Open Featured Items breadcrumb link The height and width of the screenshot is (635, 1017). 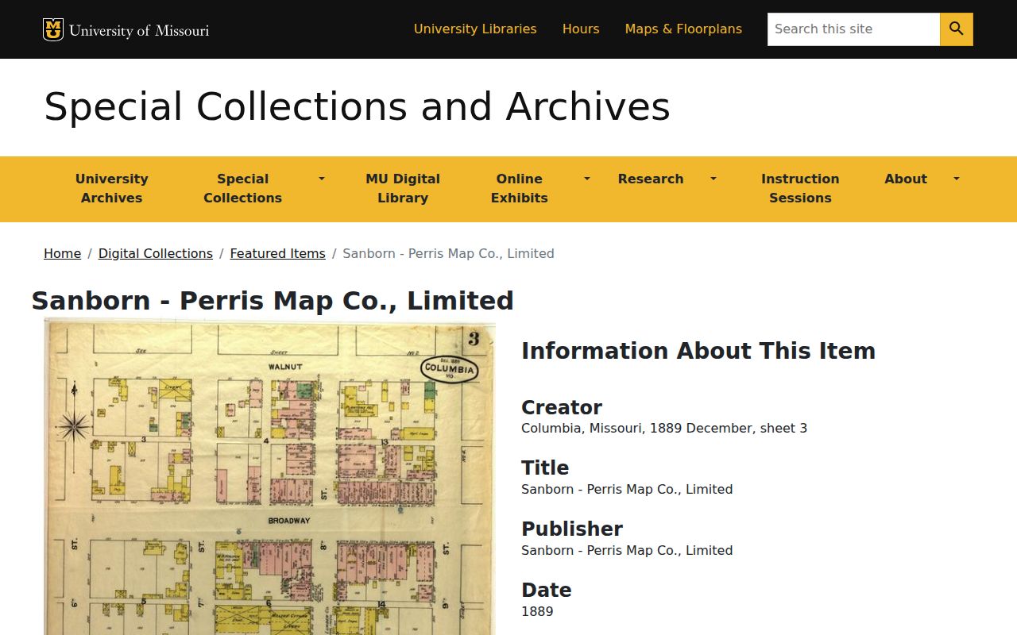point(278,254)
